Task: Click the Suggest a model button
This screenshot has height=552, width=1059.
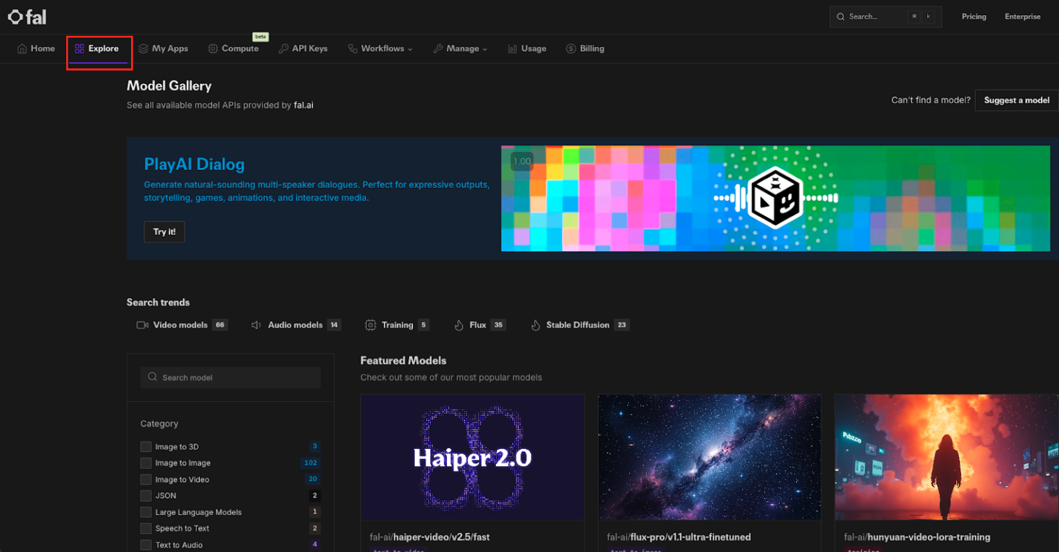Action: (1016, 100)
